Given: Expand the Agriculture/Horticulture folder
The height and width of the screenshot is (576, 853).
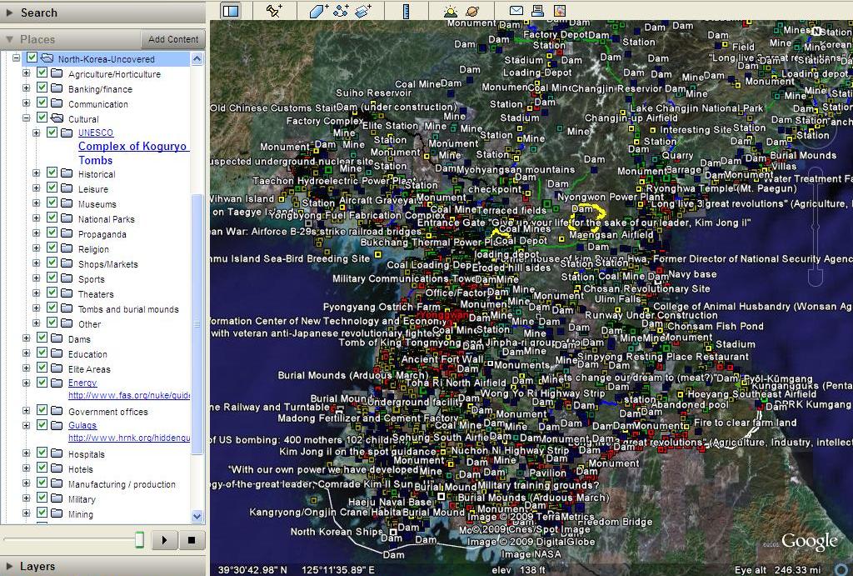Looking at the screenshot, I should click(x=26, y=74).
